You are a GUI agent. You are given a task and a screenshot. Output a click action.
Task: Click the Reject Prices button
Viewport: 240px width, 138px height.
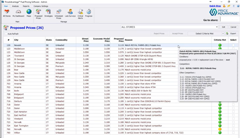pyautogui.click(x=159, y=33)
